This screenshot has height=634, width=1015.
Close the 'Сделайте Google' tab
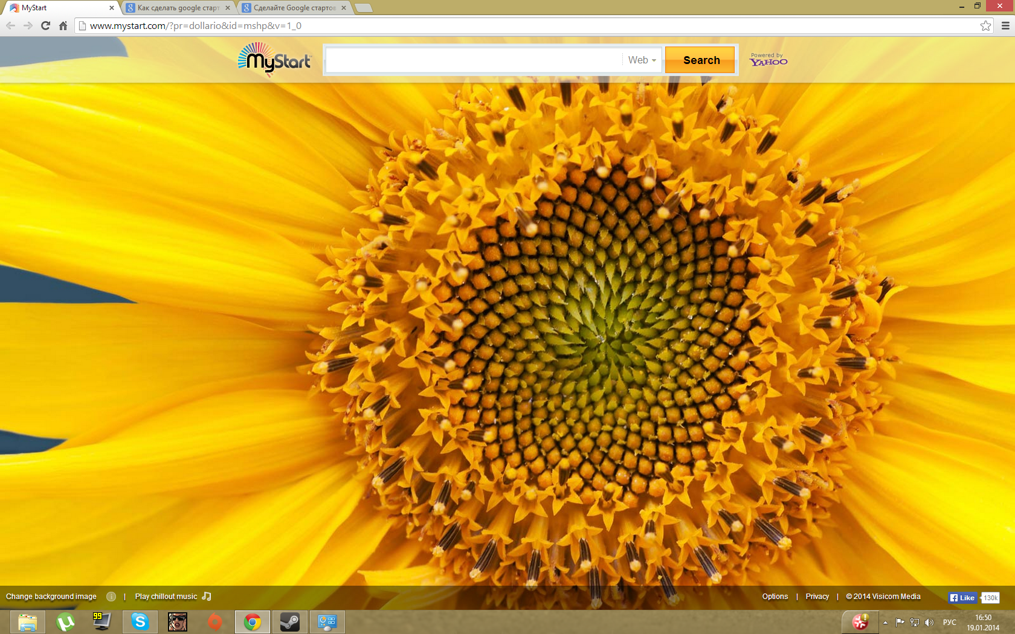coord(344,8)
